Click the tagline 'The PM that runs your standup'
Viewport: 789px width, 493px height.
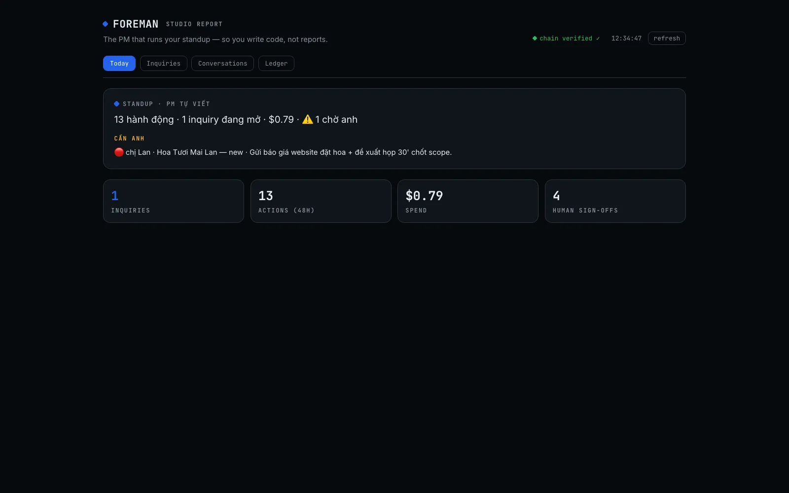pos(215,39)
